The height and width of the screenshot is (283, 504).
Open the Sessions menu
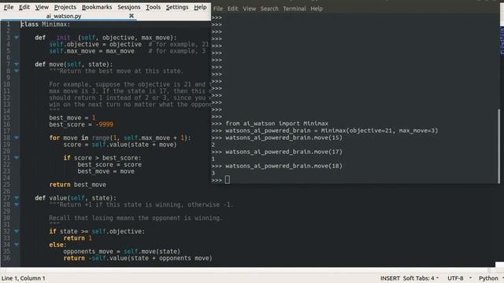(128, 7)
